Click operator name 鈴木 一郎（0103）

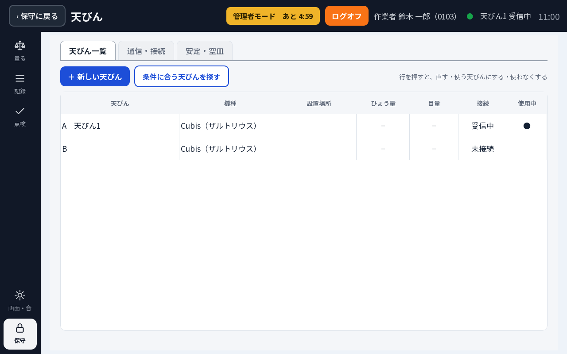tap(429, 16)
